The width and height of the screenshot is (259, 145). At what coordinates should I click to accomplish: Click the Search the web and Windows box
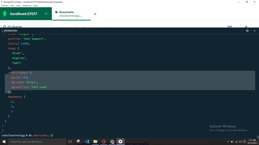[37, 141]
